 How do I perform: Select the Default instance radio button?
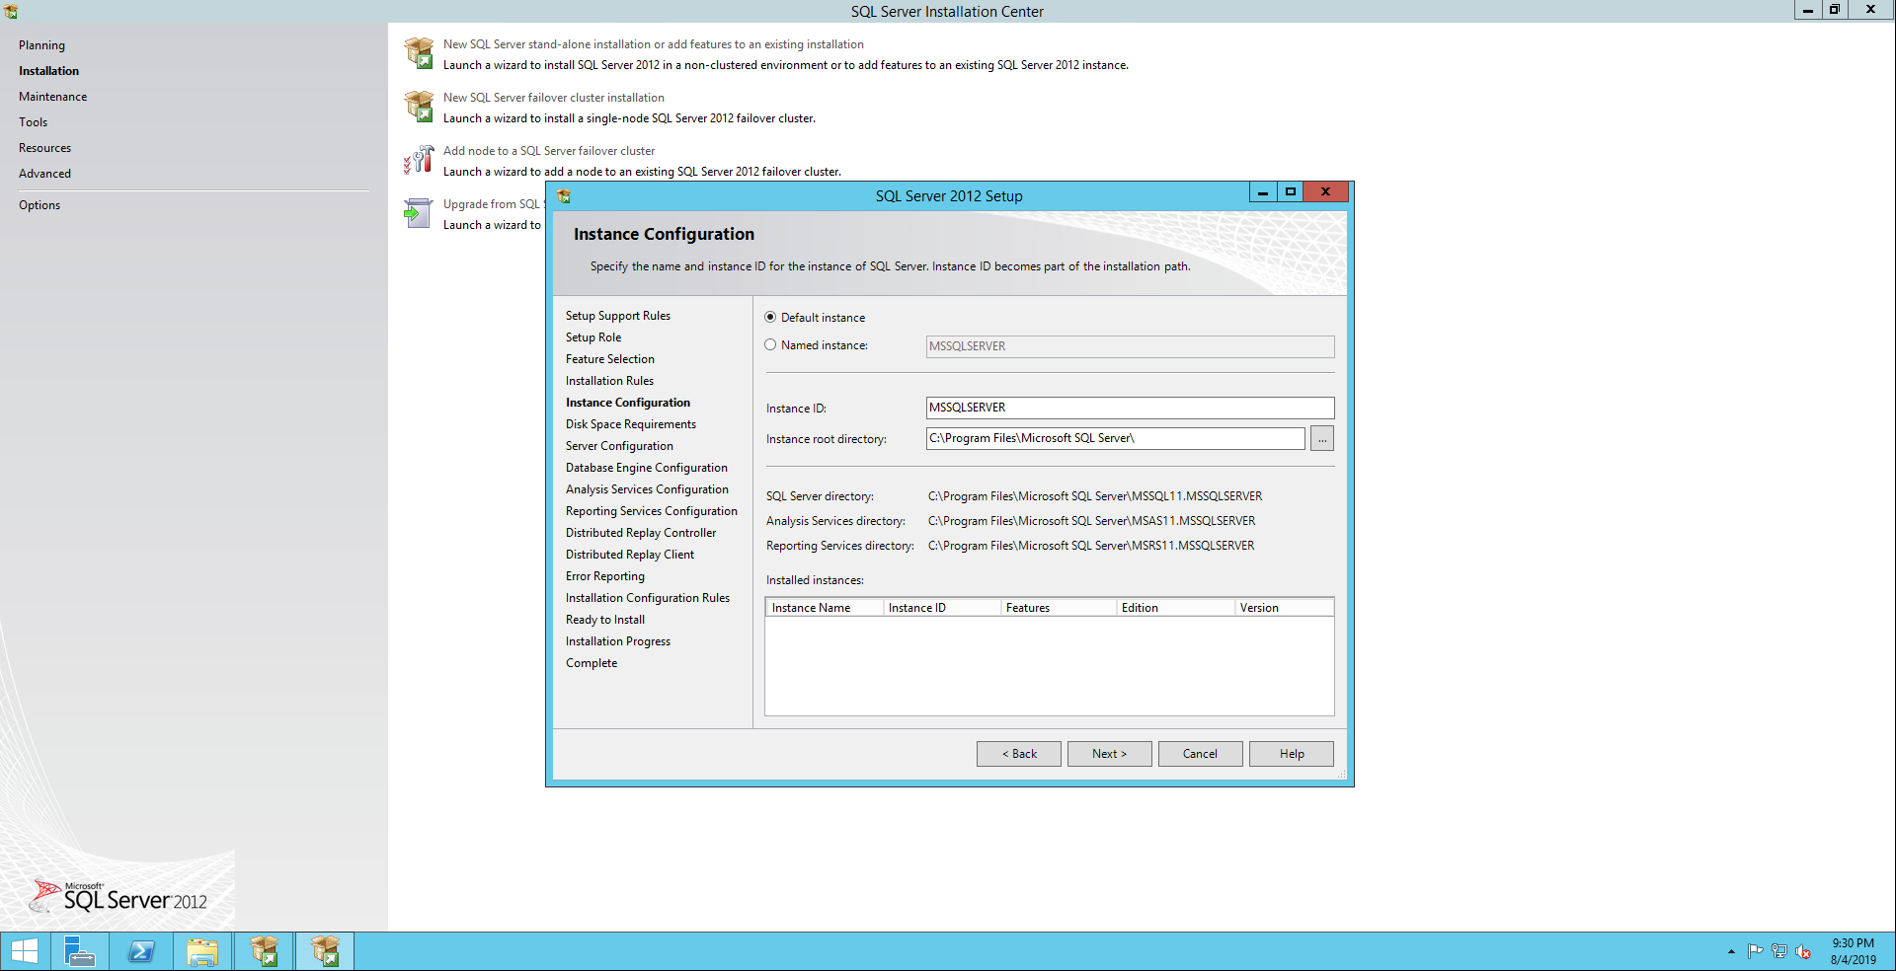[x=770, y=318]
